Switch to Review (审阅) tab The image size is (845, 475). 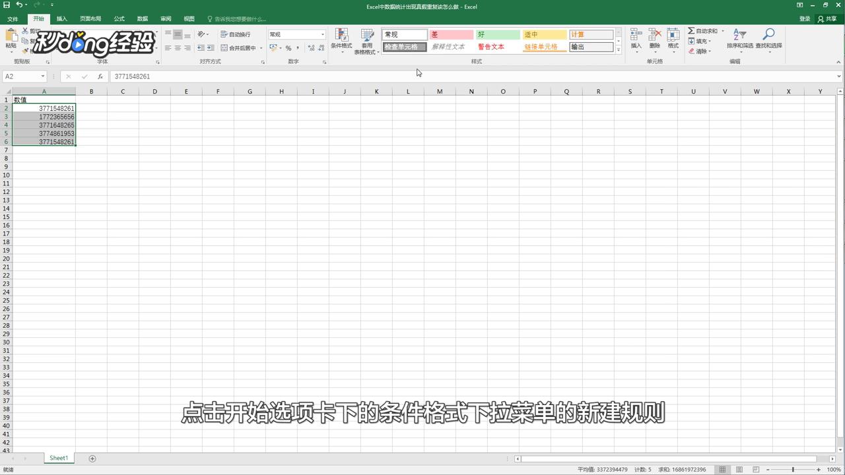pos(166,19)
